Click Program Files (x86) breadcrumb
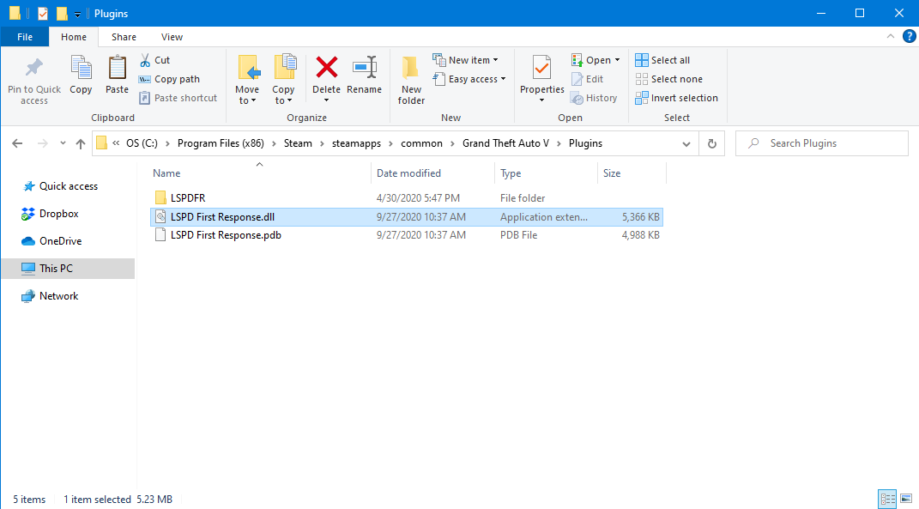Image resolution: width=919 pixels, height=509 pixels. coord(221,143)
